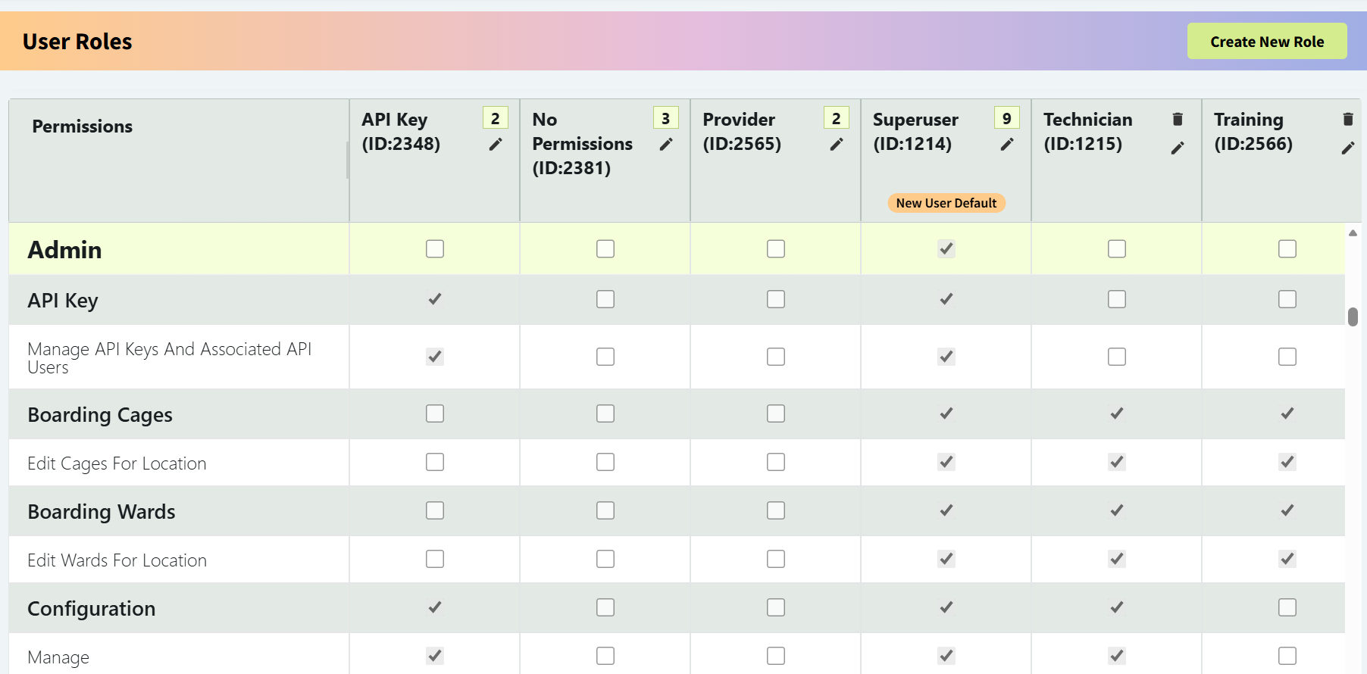Viewport: 1367px width, 674px height.
Task: Enable Manage permission for Training role
Action: [x=1287, y=656]
